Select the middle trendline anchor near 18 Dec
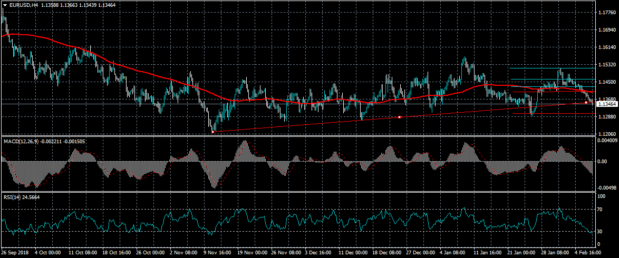The height and width of the screenshot is (258, 619). (x=400, y=117)
